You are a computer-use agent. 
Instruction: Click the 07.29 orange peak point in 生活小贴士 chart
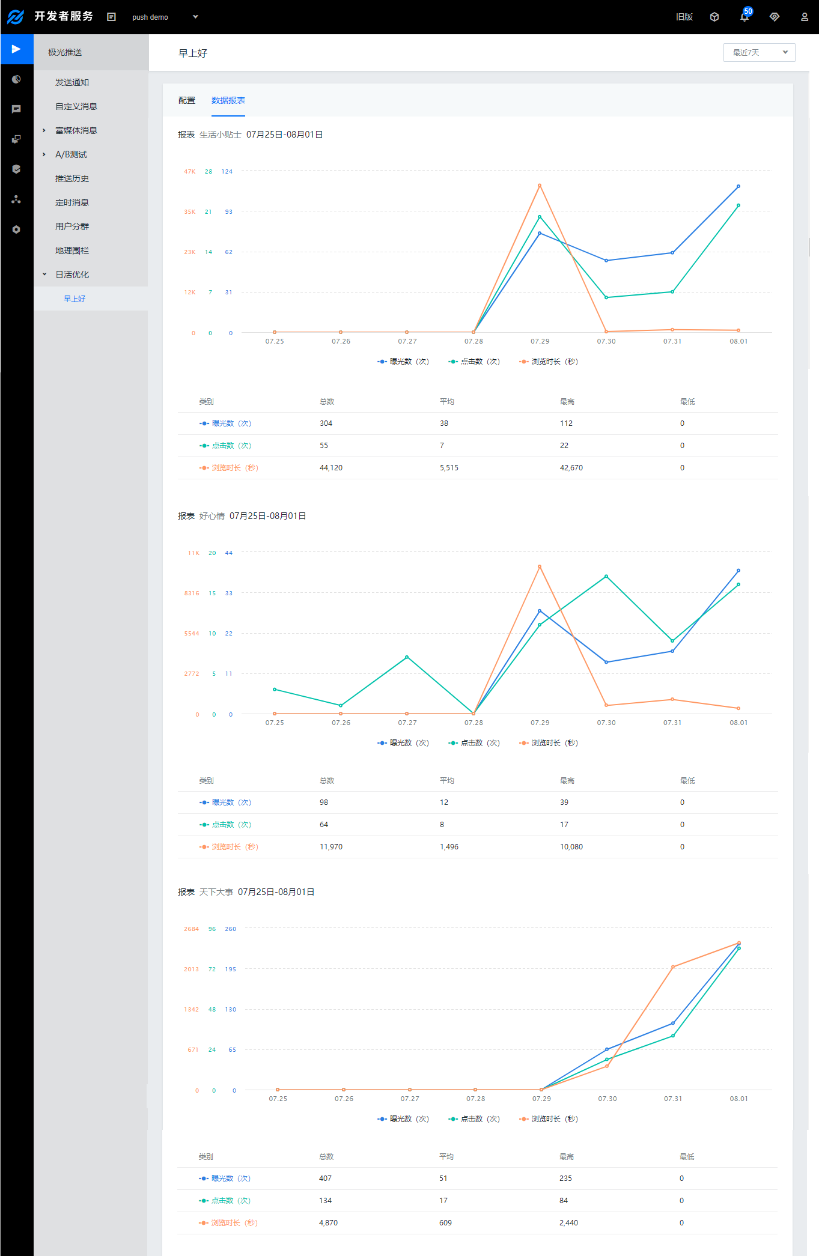[540, 186]
